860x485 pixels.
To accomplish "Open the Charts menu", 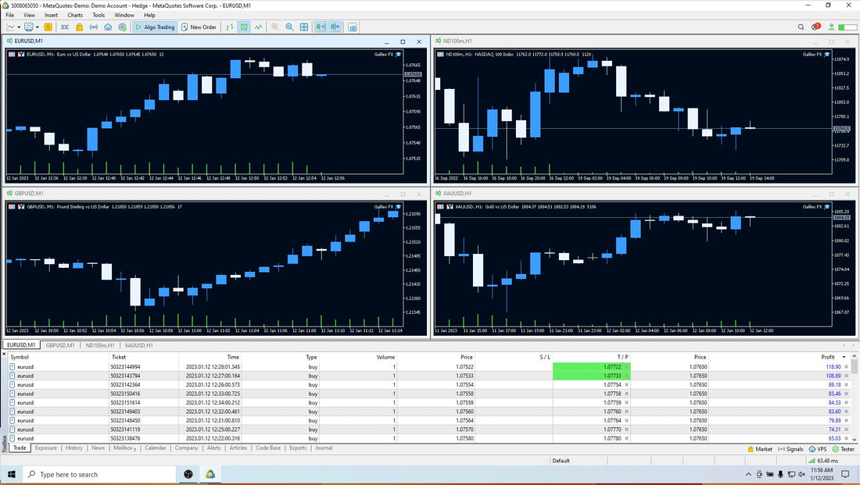I will tap(75, 15).
